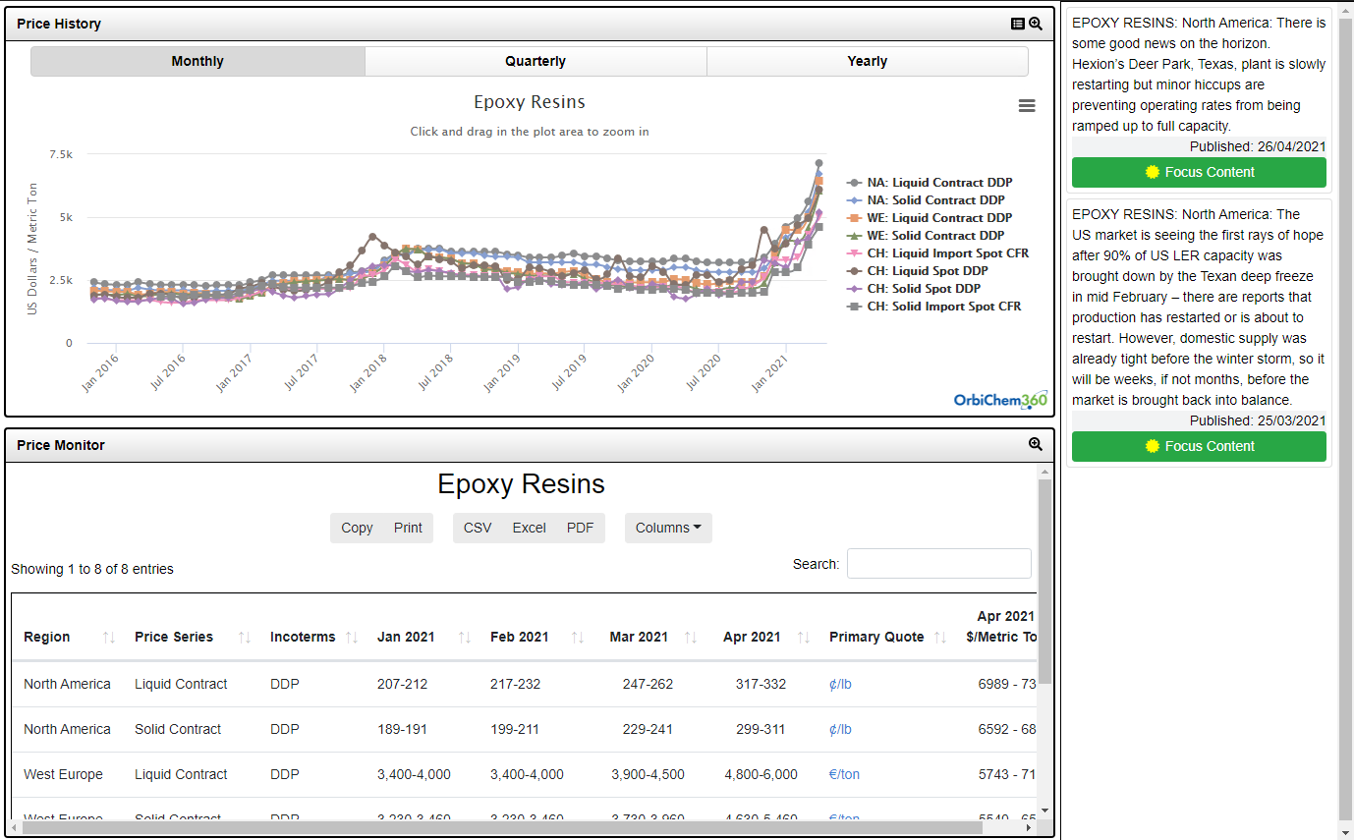The image size is (1354, 840).
Task: Click the 'Epoxy Resins' chart title
Action: (x=530, y=102)
